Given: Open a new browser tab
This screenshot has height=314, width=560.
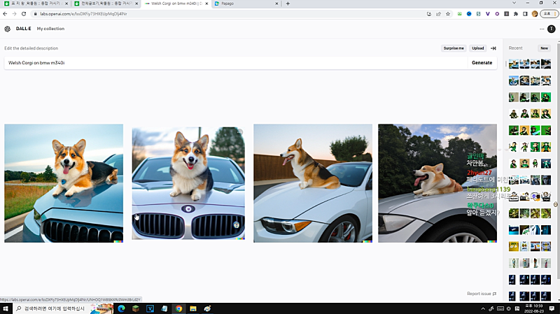Looking at the screenshot, I should [288, 3].
